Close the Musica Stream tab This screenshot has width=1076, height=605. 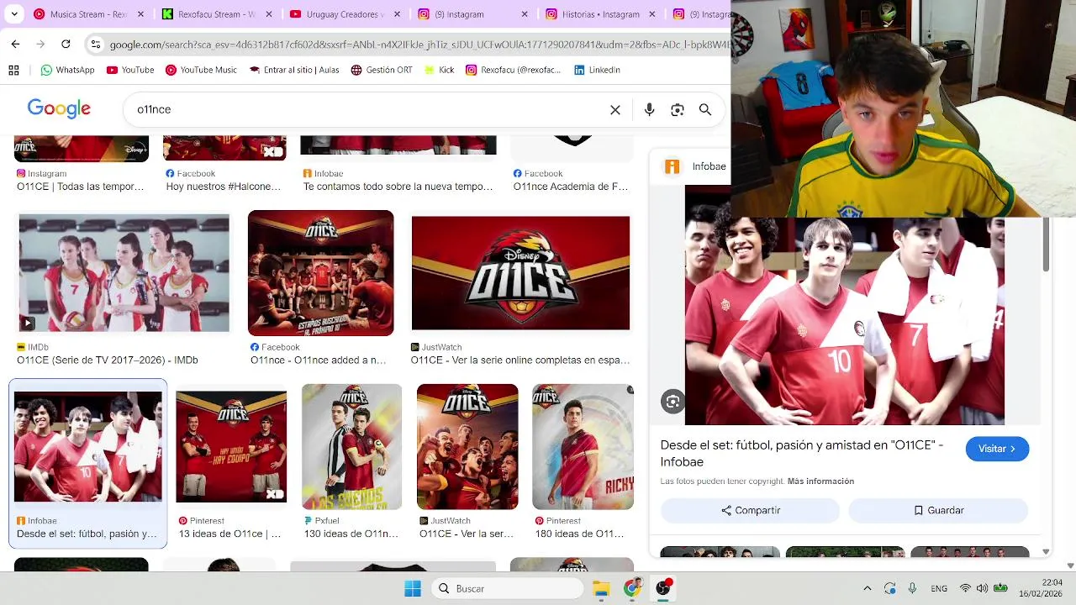(140, 14)
